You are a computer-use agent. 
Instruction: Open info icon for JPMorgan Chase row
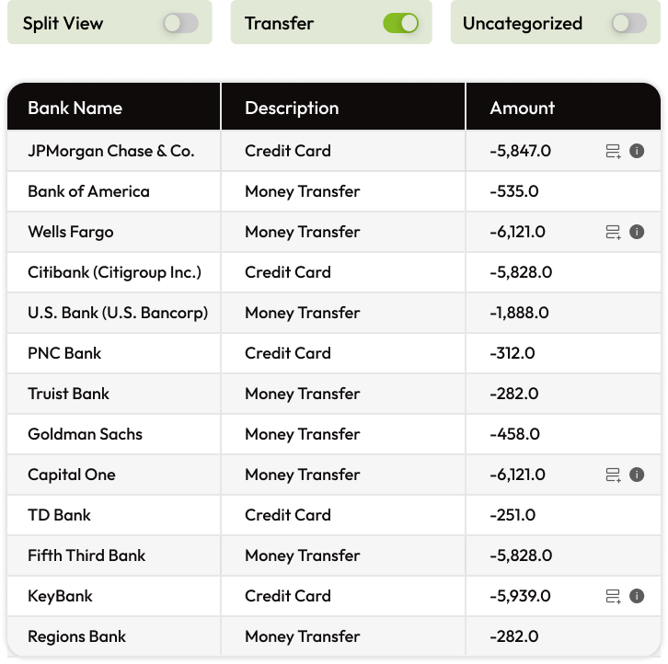[x=637, y=151]
